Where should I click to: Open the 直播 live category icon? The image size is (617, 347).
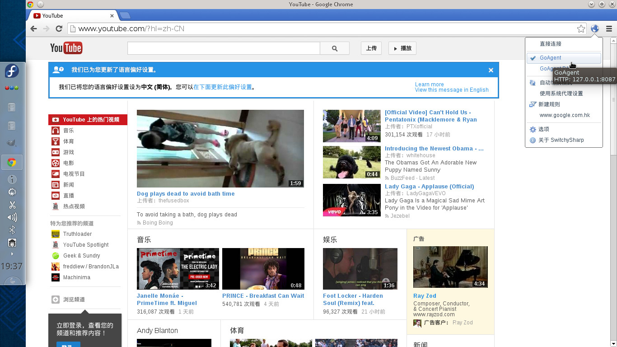[56, 196]
